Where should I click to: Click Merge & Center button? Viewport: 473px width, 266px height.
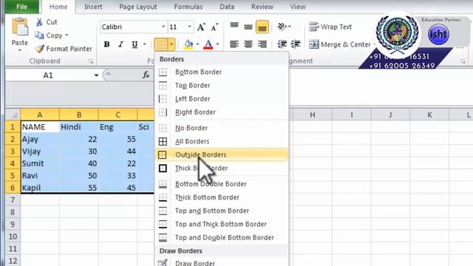coord(340,44)
